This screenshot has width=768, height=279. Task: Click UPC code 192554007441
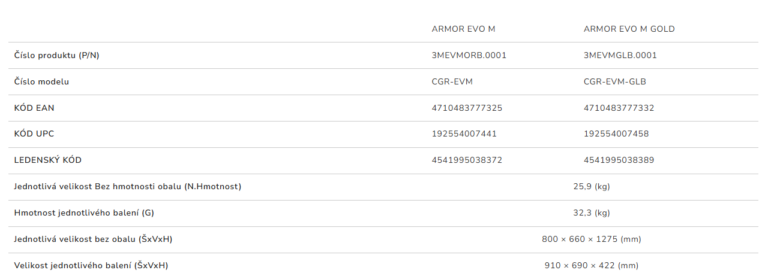(x=464, y=134)
